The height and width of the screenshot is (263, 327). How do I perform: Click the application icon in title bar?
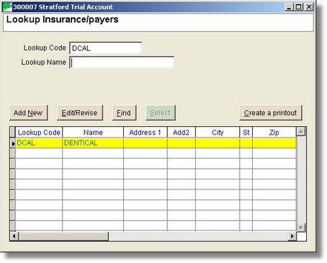(6, 6)
